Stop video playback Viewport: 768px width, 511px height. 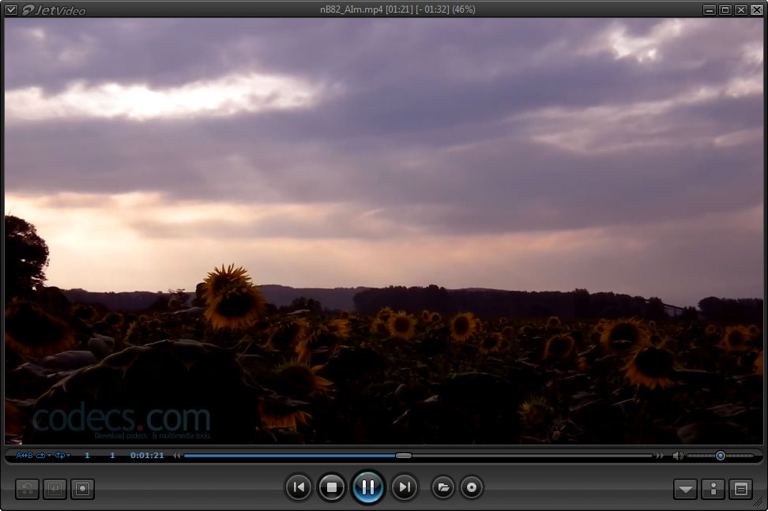332,487
